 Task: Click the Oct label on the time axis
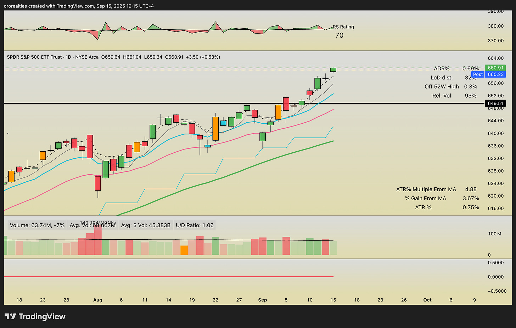pos(427,300)
